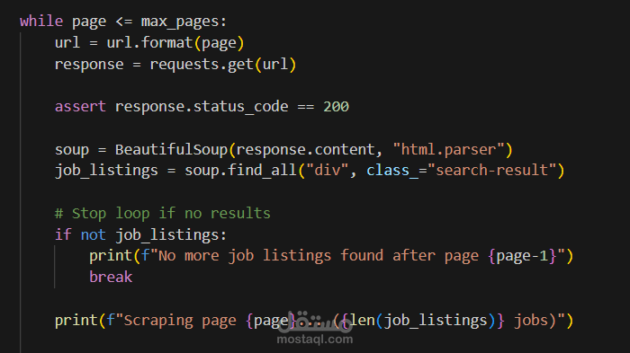Image resolution: width=630 pixels, height=353 pixels.
Task: Click 'len' function in final print line
Action: click(362, 320)
